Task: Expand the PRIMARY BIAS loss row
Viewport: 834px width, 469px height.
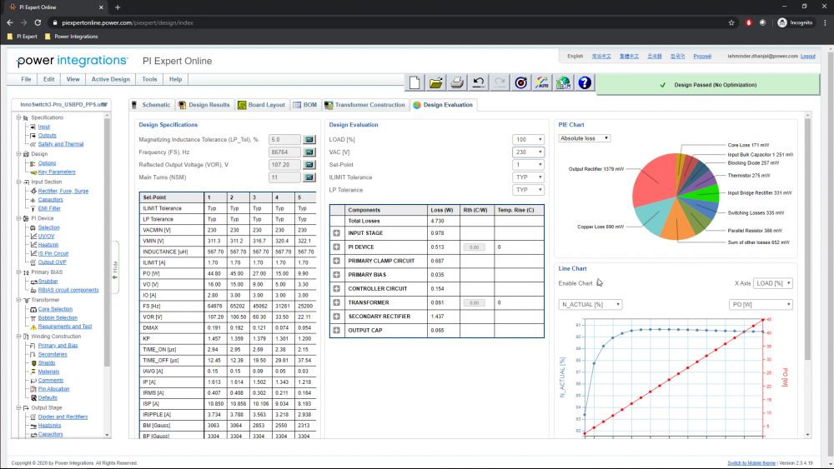Action: coord(337,275)
